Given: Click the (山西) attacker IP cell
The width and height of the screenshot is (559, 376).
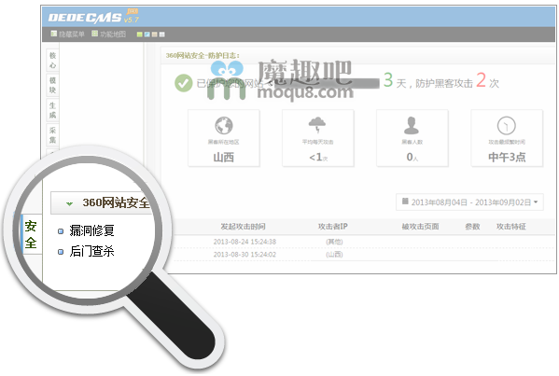Looking at the screenshot, I should click(x=334, y=255).
